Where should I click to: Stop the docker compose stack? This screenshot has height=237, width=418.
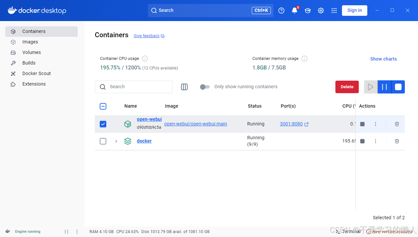click(362, 141)
